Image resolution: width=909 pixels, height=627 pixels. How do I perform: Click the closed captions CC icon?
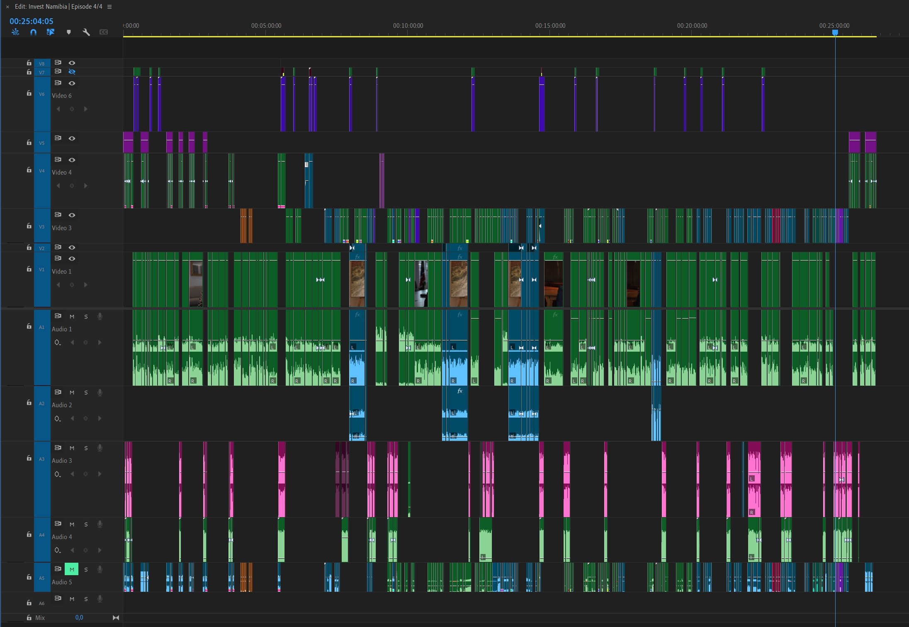104,32
